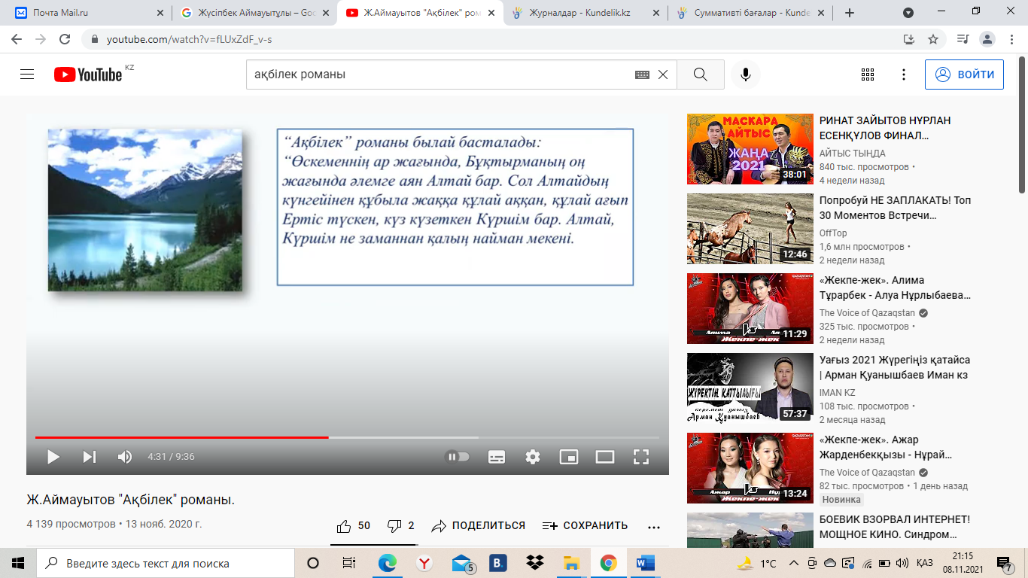Open Алима Тұрарбек Жекпе-жек video thumbnail
The image size is (1028, 578).
pyautogui.click(x=750, y=309)
